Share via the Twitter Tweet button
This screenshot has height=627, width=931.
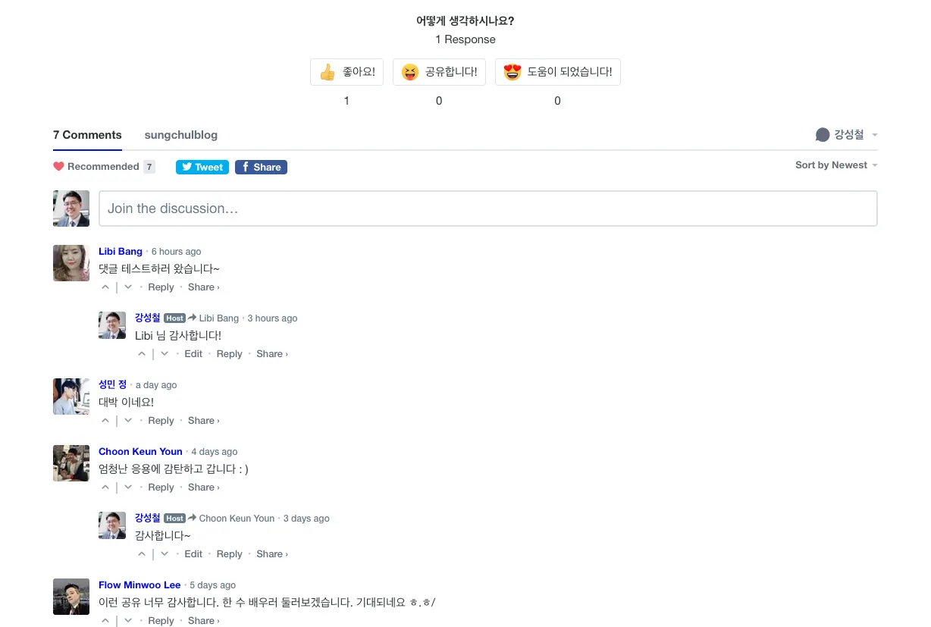click(202, 167)
